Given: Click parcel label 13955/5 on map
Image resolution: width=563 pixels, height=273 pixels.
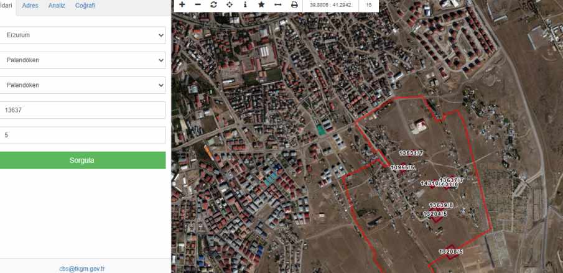Looking at the screenshot, I should click(x=402, y=167).
